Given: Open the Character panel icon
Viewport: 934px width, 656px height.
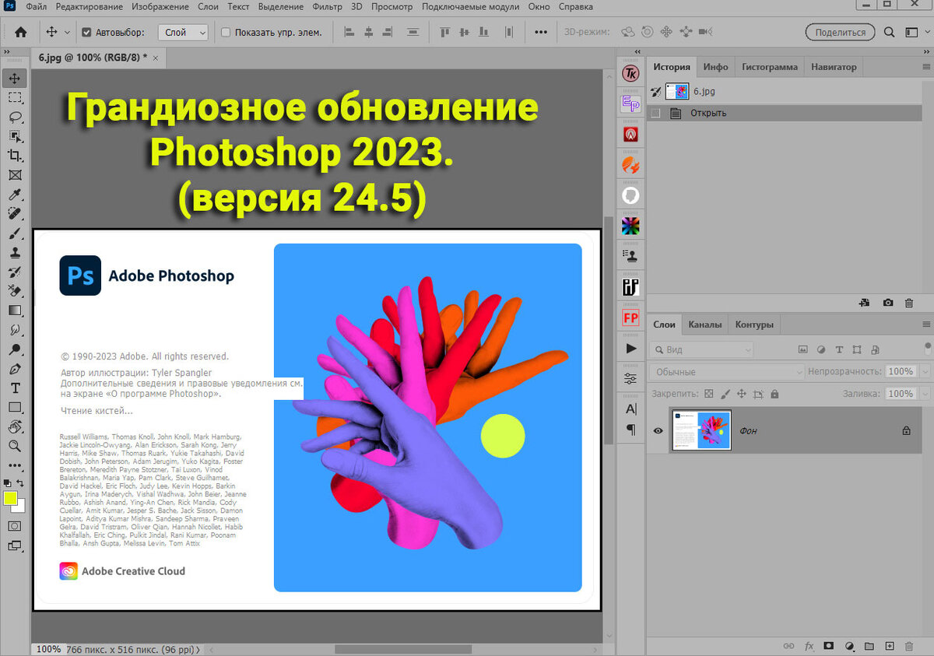Looking at the screenshot, I should pos(631,409).
